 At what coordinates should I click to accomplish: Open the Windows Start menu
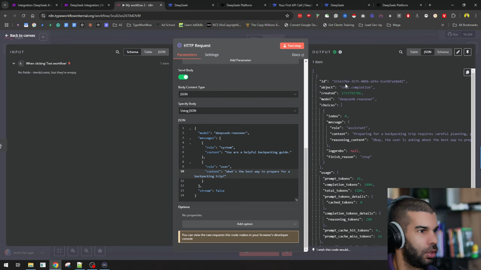(x=6, y=265)
